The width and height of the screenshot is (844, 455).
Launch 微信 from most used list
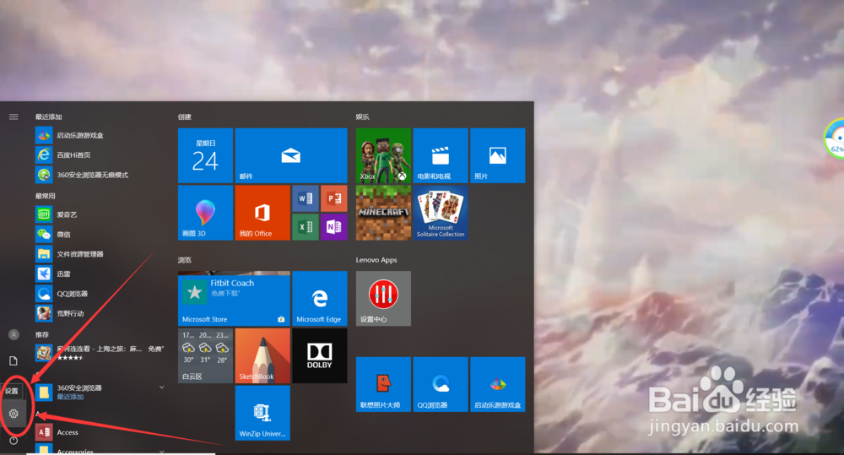point(100,234)
